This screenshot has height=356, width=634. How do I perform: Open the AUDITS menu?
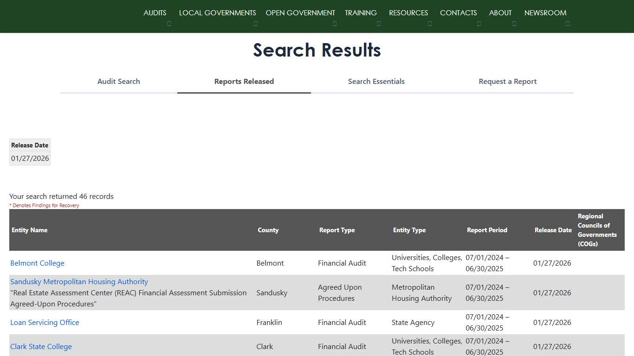(x=155, y=13)
